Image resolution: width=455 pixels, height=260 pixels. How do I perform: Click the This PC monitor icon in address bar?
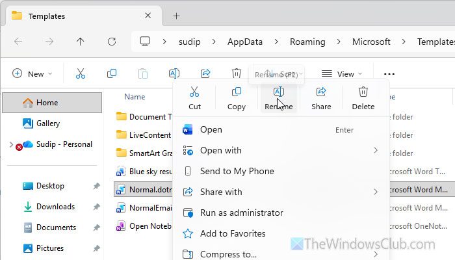pyautogui.click(x=145, y=42)
